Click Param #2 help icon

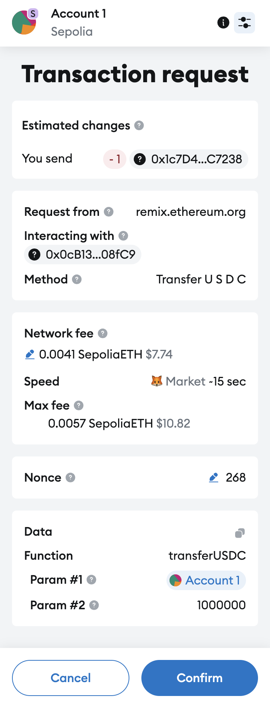[94, 605]
